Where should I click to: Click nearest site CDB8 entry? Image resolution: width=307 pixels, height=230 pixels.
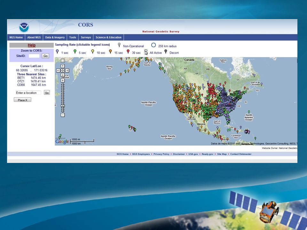coord(32,85)
